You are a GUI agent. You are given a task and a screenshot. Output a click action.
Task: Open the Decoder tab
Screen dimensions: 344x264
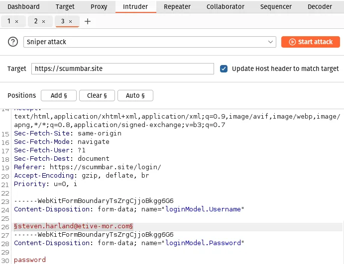[320, 6]
